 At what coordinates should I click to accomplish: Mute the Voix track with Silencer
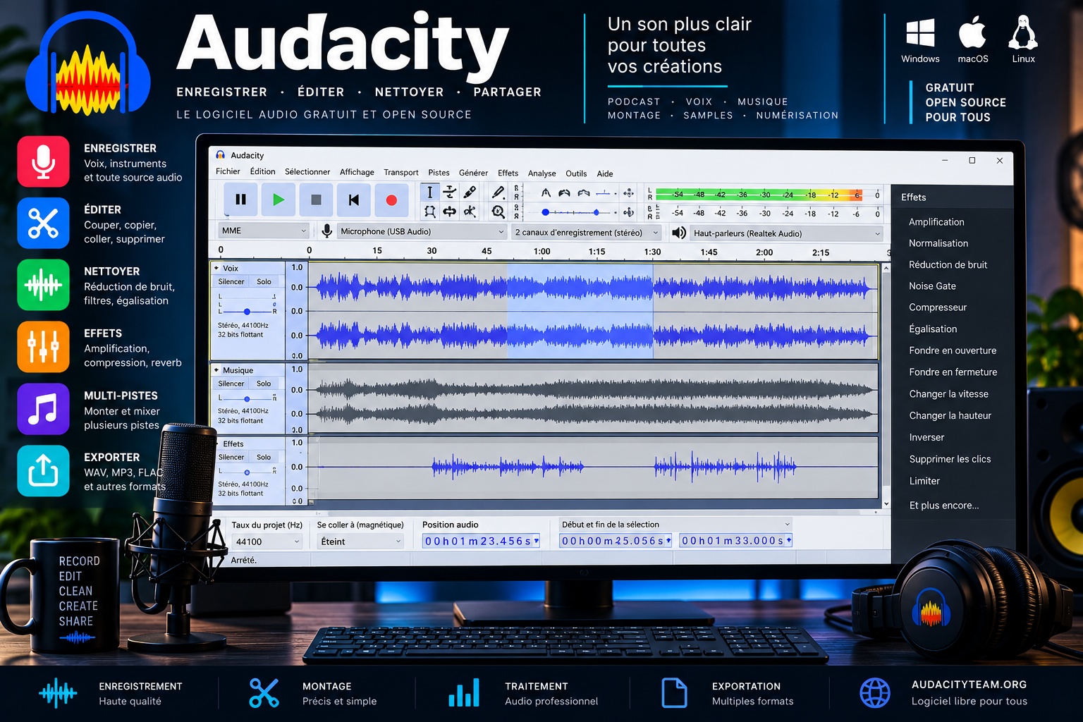pyautogui.click(x=231, y=281)
